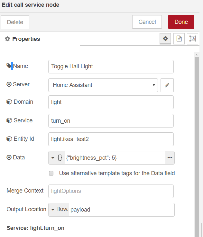This screenshot has height=237, width=203.
Task: Click the cube icon beside Domain
Action: click(x=9, y=102)
